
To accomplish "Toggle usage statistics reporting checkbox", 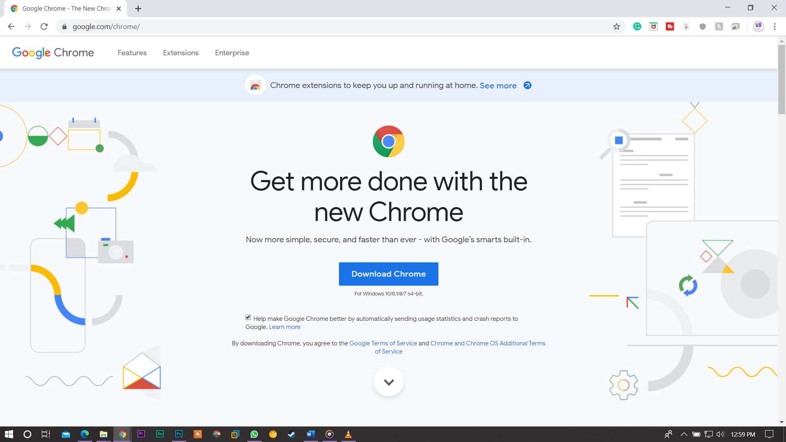I will click(247, 317).
